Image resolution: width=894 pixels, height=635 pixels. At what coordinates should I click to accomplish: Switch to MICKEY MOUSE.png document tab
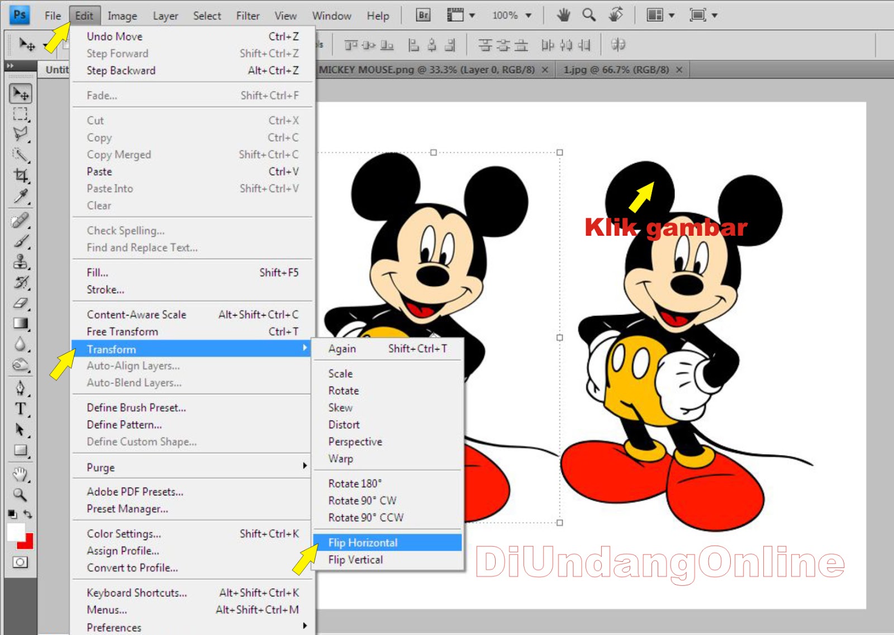tap(427, 70)
